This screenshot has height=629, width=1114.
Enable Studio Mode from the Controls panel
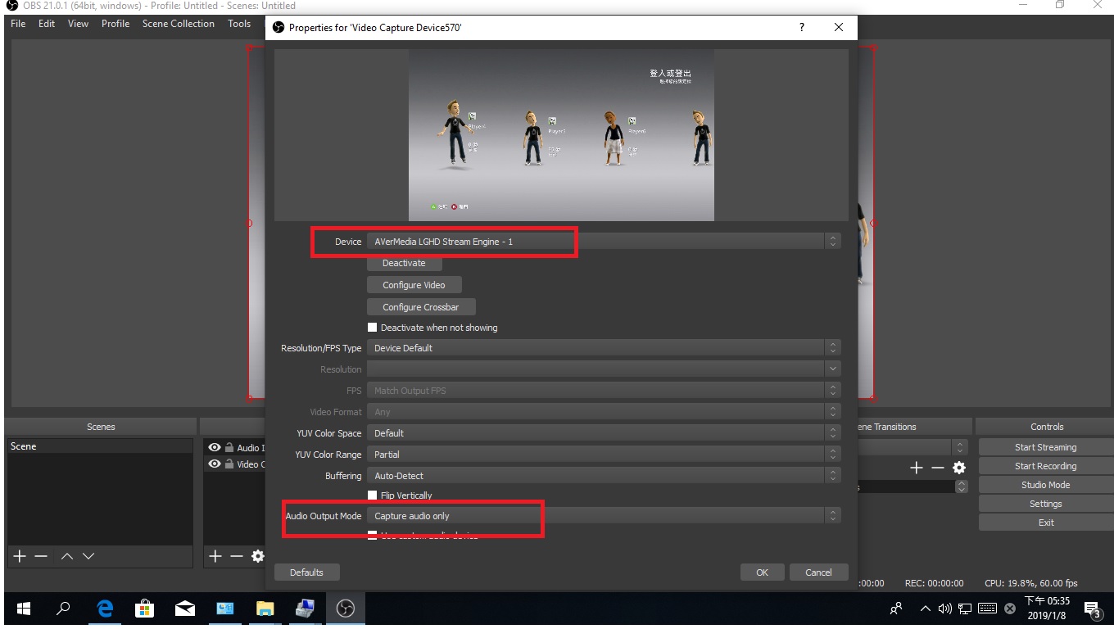1045,485
